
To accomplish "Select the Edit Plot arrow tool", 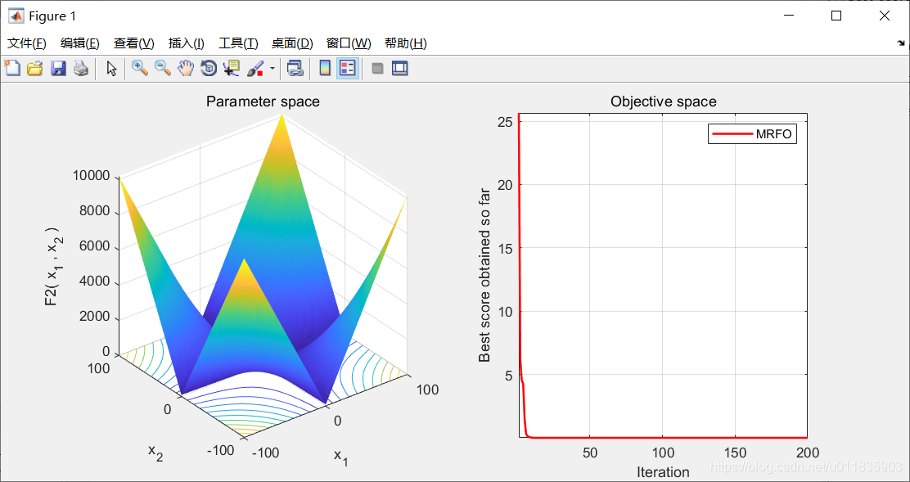I will click(x=112, y=69).
